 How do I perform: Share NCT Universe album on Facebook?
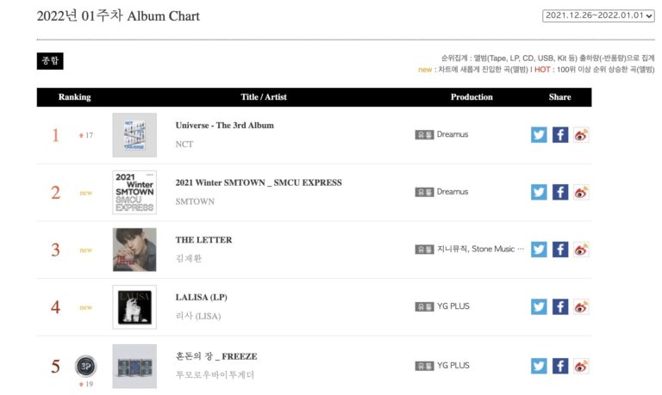coord(560,135)
